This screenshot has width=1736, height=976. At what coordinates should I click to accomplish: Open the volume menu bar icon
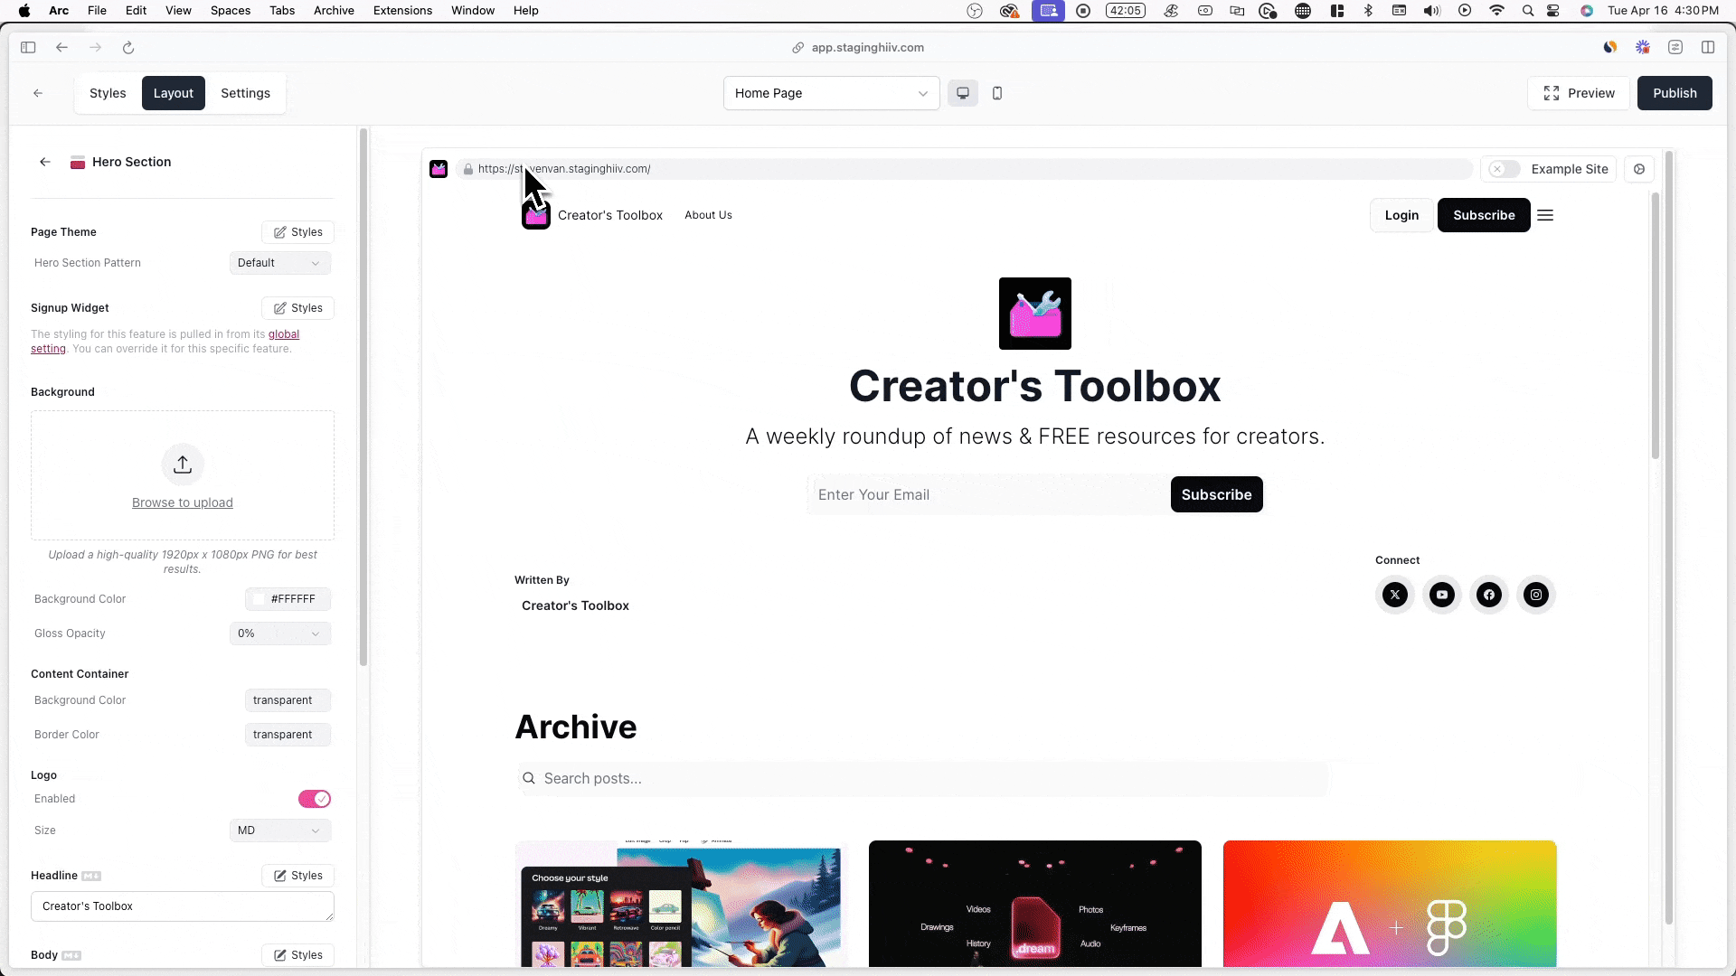[1431, 11]
